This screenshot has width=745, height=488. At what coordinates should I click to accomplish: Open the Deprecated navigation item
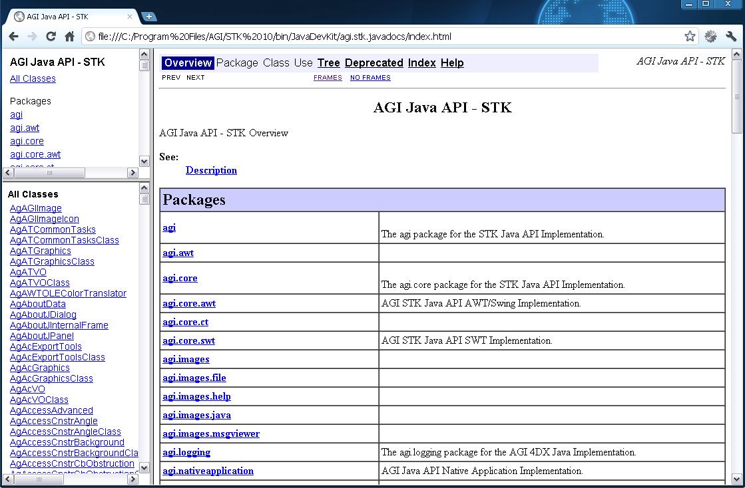click(x=373, y=63)
